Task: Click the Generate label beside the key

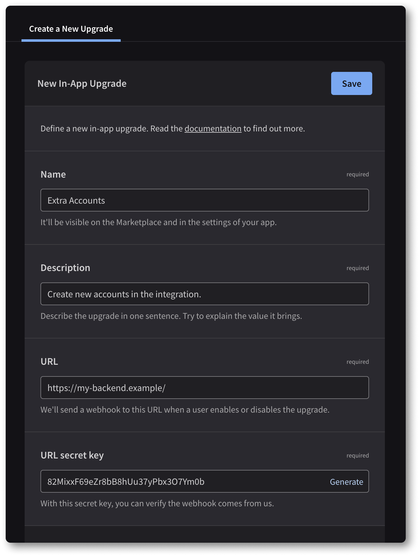Action: 346,482
